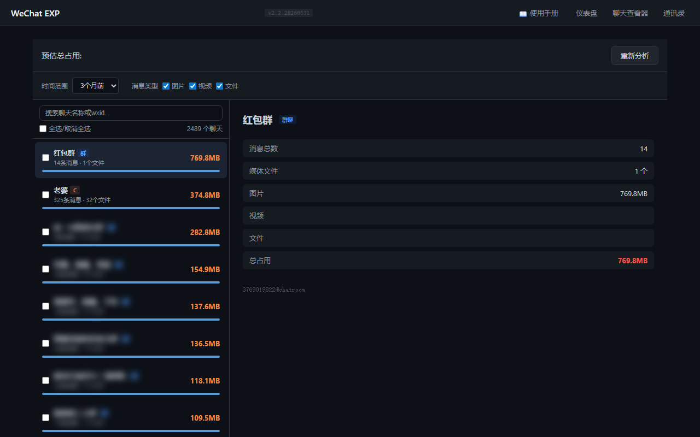700x437 pixels.
Task: Switch to 聊天查看器 page
Action: 630,13
